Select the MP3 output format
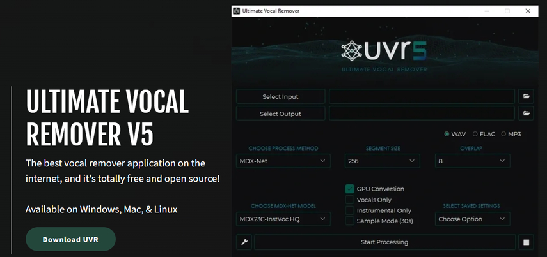The width and height of the screenshot is (547, 257). point(511,134)
